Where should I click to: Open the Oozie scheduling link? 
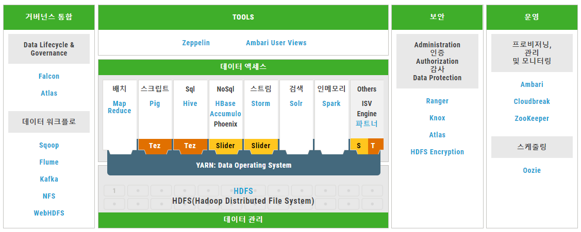click(532, 171)
